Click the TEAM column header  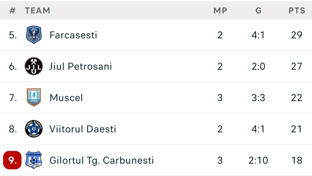37,10
